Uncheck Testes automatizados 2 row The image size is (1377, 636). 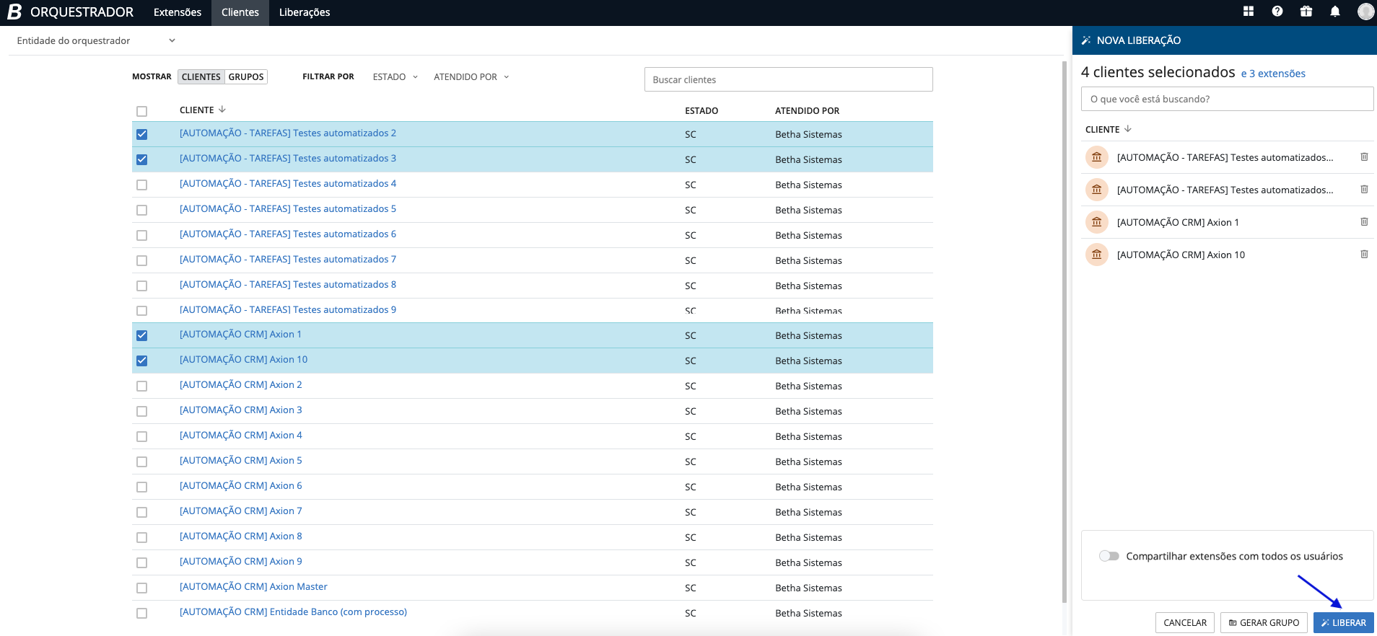[x=141, y=134]
